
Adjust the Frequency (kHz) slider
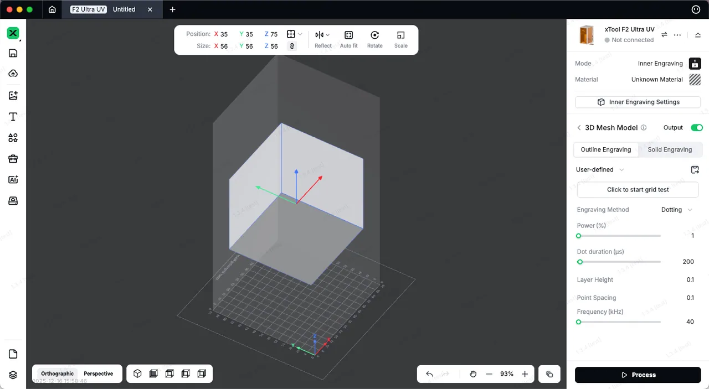pos(619,321)
